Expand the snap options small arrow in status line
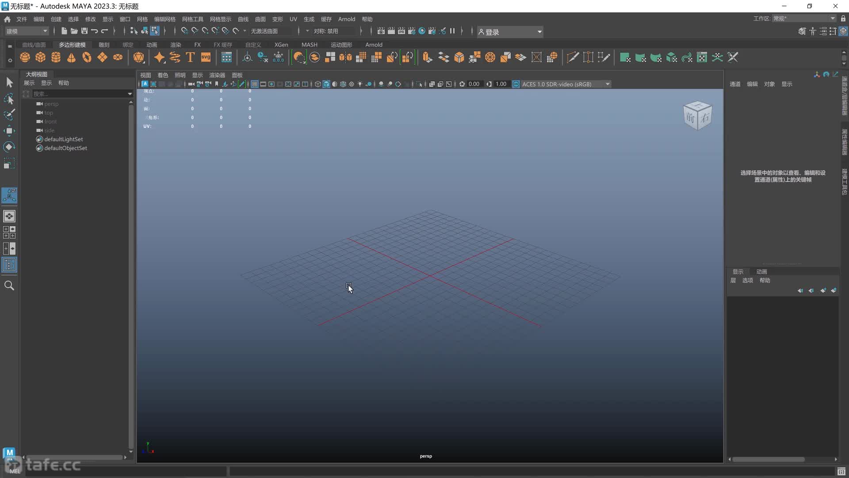The width and height of the screenshot is (849, 478). 245,31
